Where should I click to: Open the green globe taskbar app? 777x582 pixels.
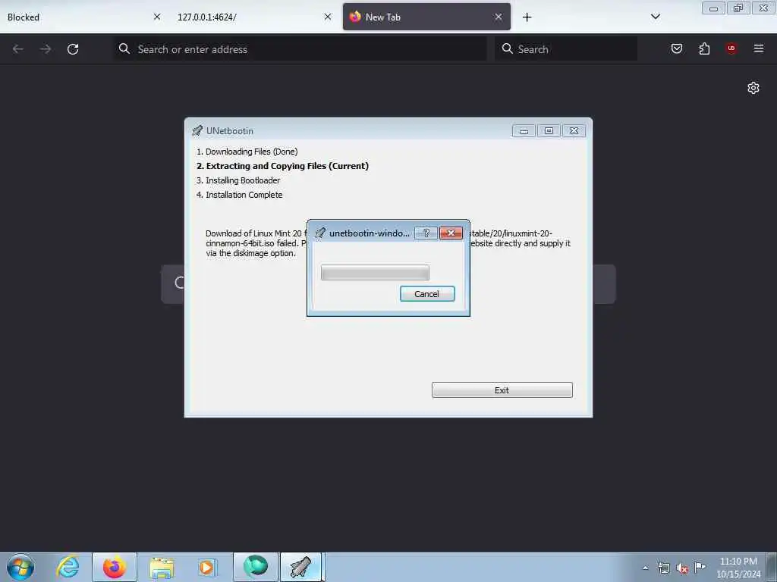pyautogui.click(x=256, y=567)
